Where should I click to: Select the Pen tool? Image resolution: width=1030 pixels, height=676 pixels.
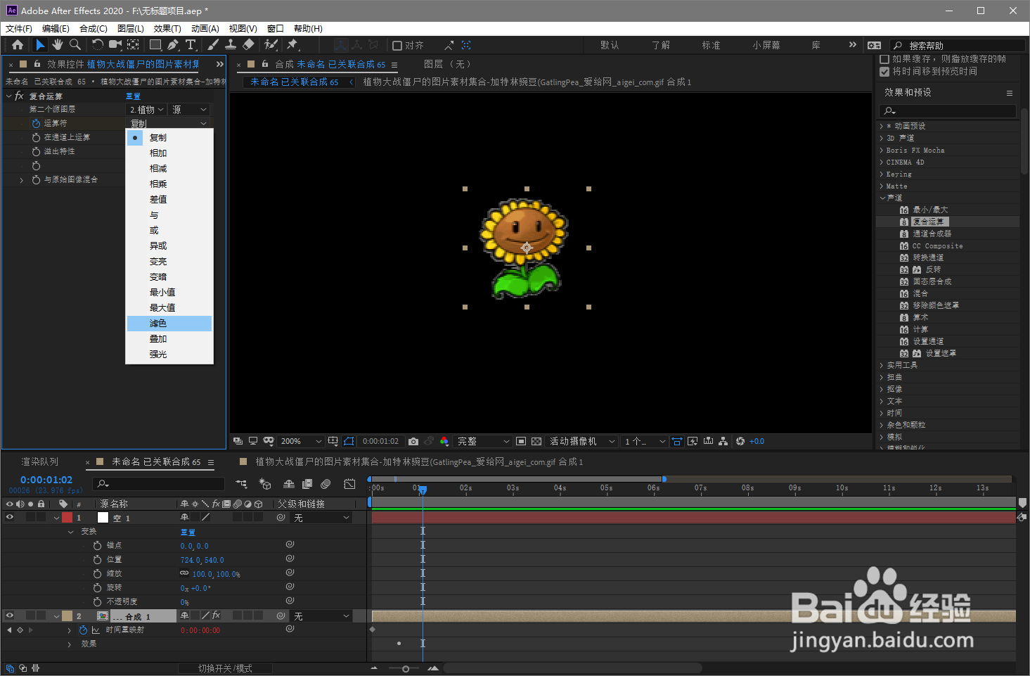[x=173, y=44]
